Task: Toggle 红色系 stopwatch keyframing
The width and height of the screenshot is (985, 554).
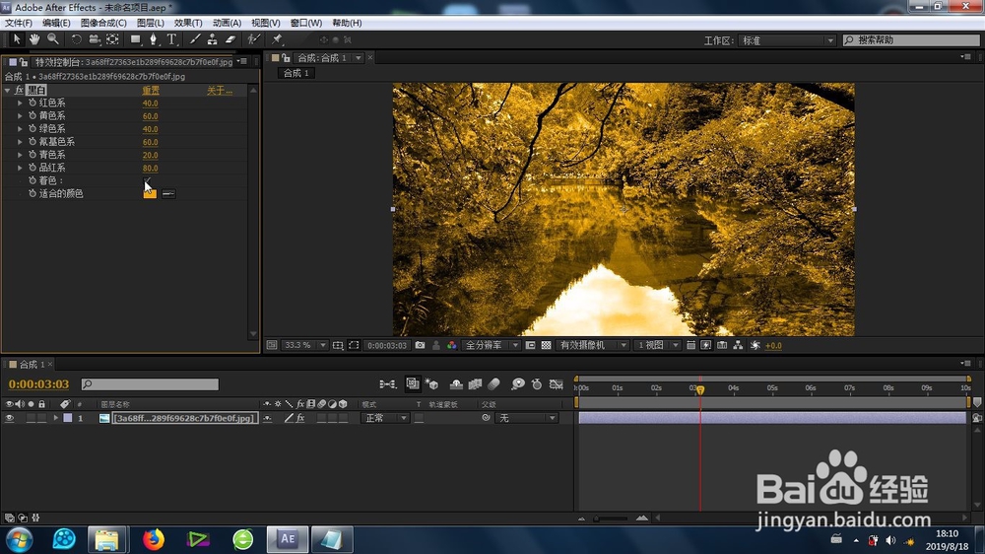Action: 33,104
